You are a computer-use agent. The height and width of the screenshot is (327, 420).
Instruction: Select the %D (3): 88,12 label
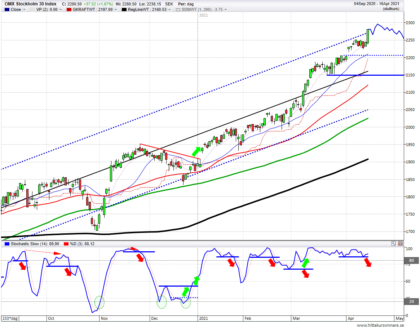pos(82,244)
